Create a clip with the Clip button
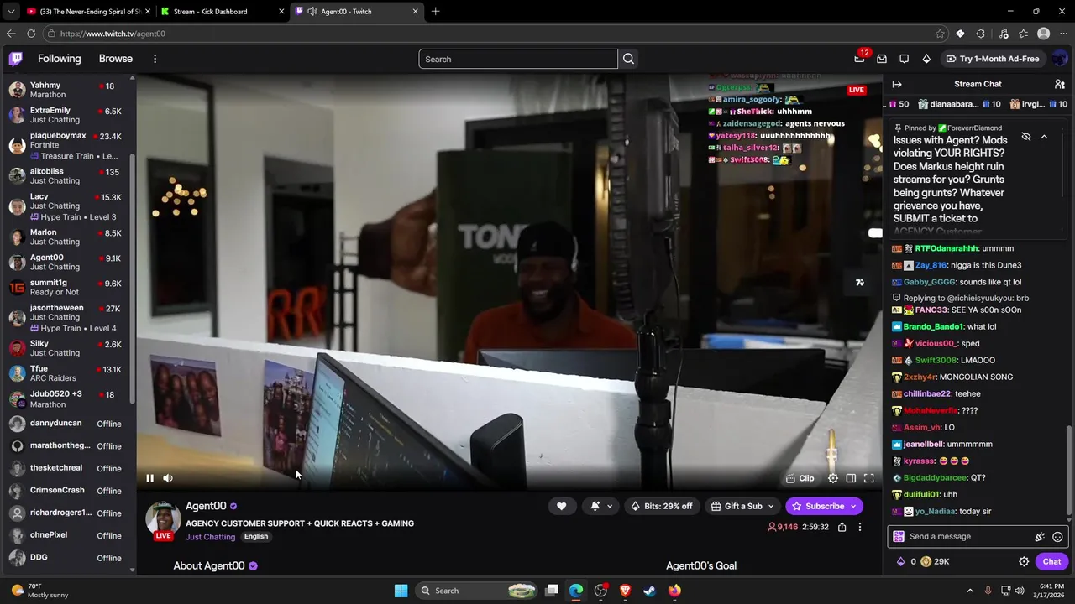Image resolution: width=1075 pixels, height=604 pixels. click(800, 478)
